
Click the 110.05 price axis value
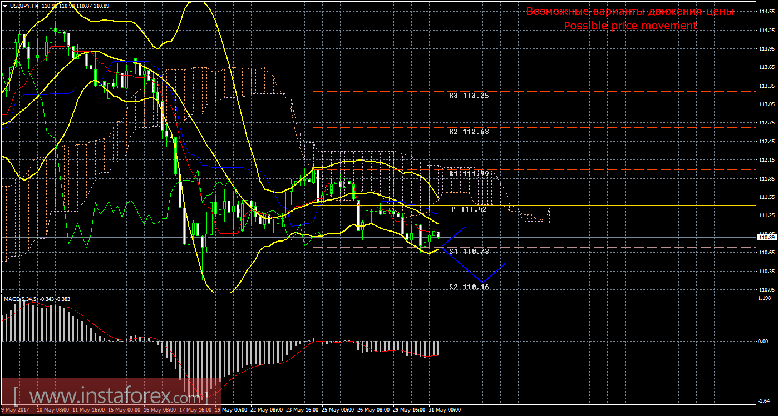coord(767,290)
